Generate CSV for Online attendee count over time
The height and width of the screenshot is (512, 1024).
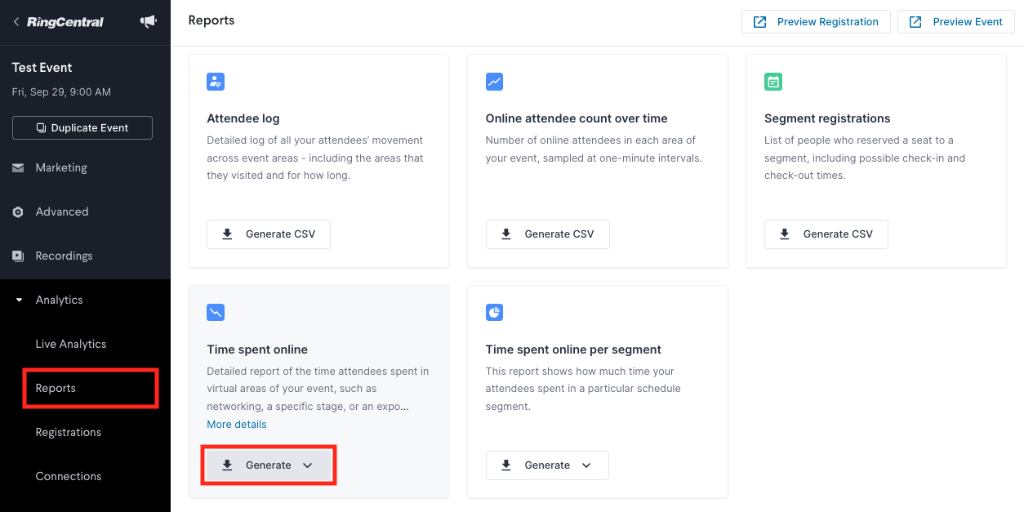(547, 234)
